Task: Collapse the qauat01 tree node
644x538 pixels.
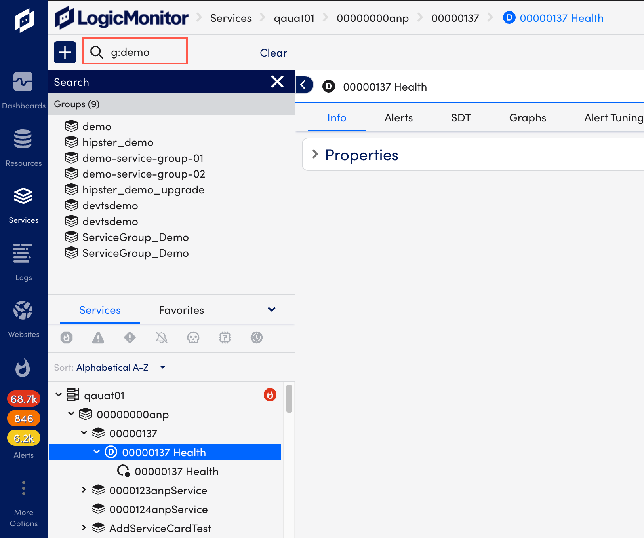Action: point(59,394)
